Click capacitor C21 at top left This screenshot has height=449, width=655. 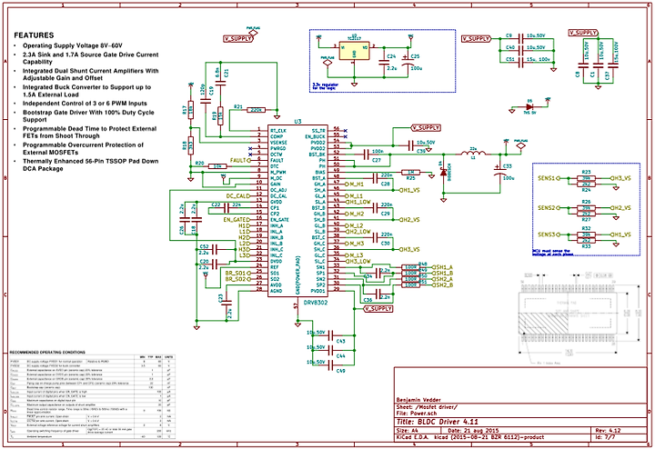(220, 84)
